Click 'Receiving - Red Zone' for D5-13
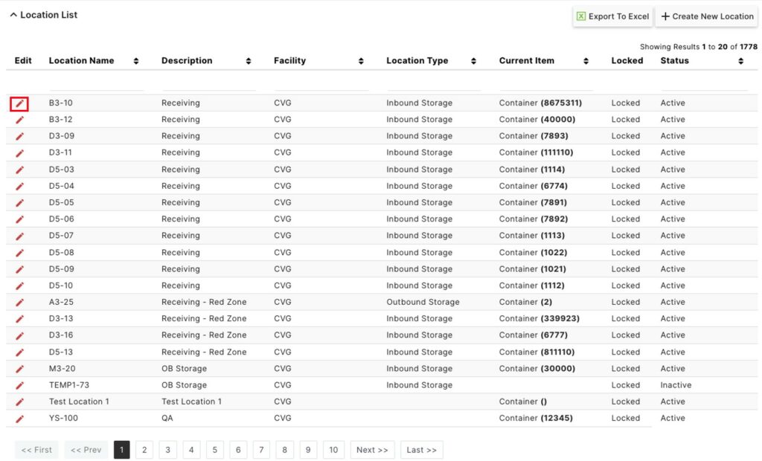Screen dimensions: 762x461 tap(204, 352)
